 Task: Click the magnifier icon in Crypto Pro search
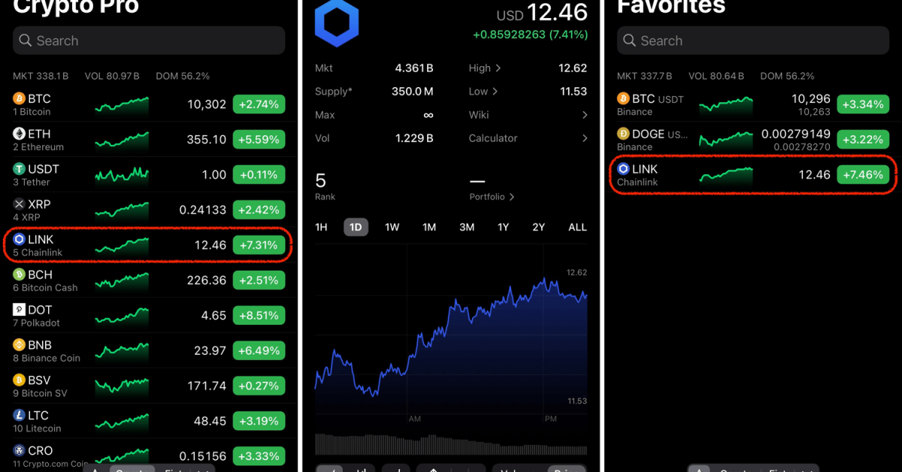26,41
